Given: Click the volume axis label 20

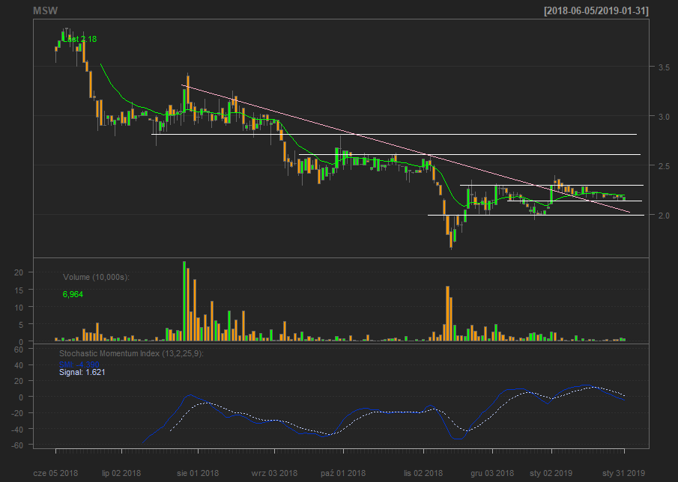Looking at the screenshot, I should (19, 272).
